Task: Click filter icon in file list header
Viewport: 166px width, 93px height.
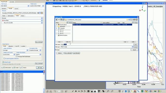Action: click(133, 23)
